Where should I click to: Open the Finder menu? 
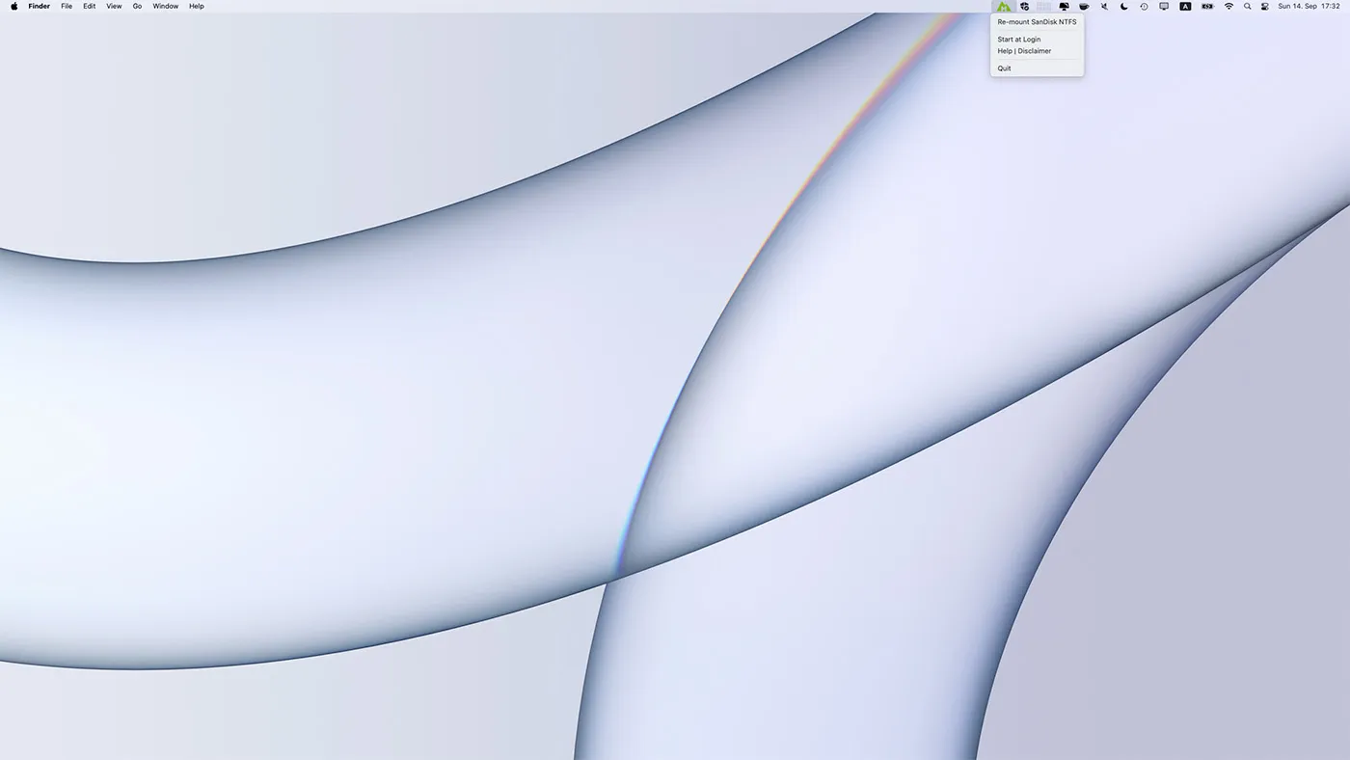[39, 7]
